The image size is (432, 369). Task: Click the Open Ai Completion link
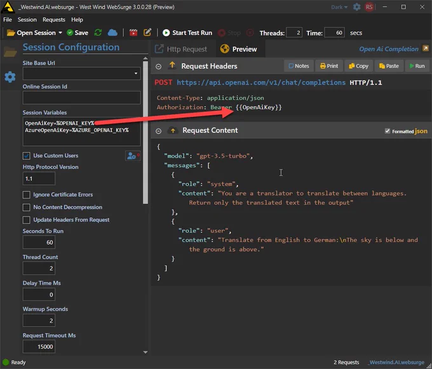388,49
